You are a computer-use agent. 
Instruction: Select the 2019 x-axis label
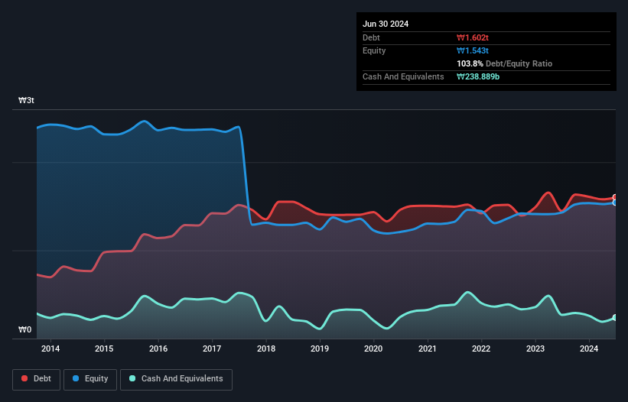[320, 349]
